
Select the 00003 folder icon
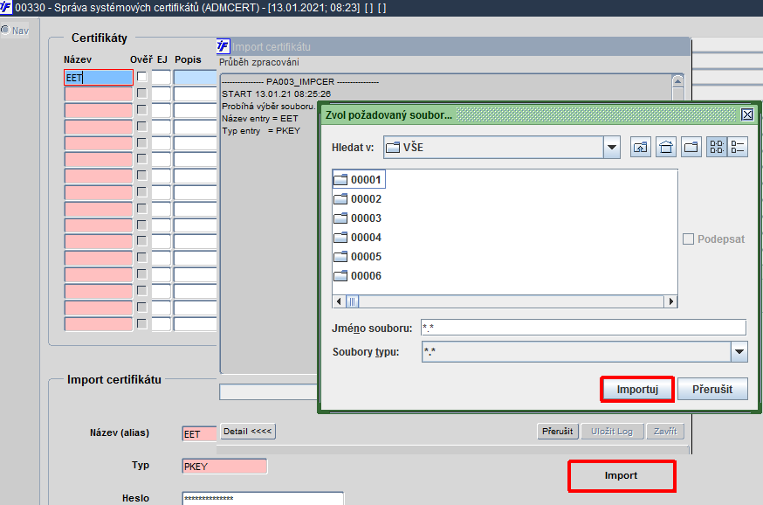(x=340, y=218)
